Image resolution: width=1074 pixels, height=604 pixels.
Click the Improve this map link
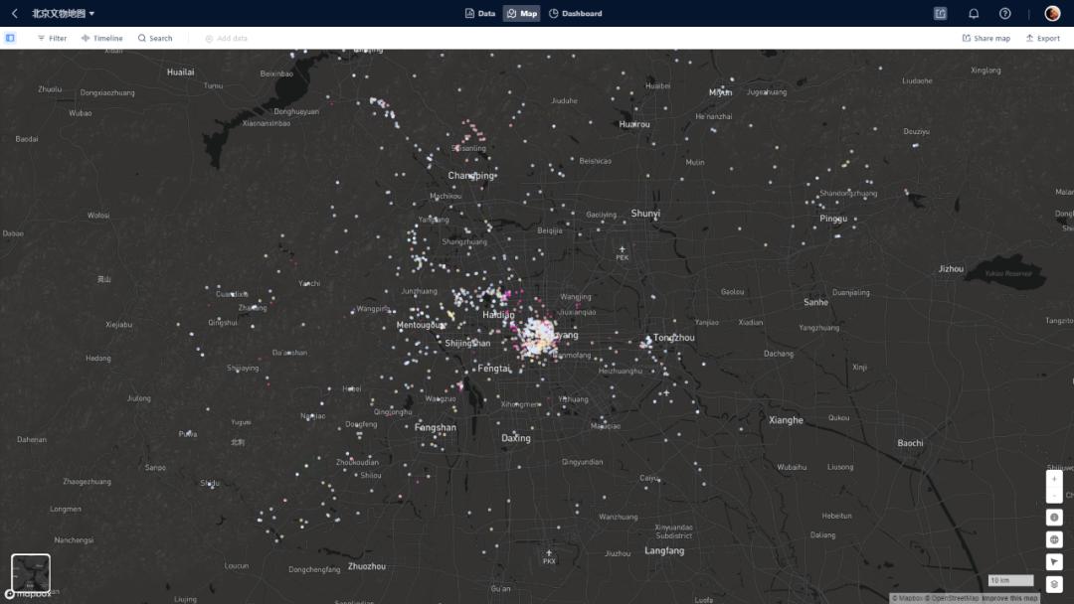click(x=1009, y=598)
